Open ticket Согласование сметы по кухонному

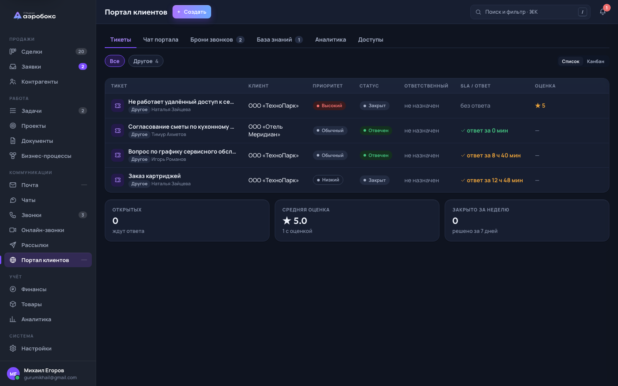pyautogui.click(x=181, y=127)
